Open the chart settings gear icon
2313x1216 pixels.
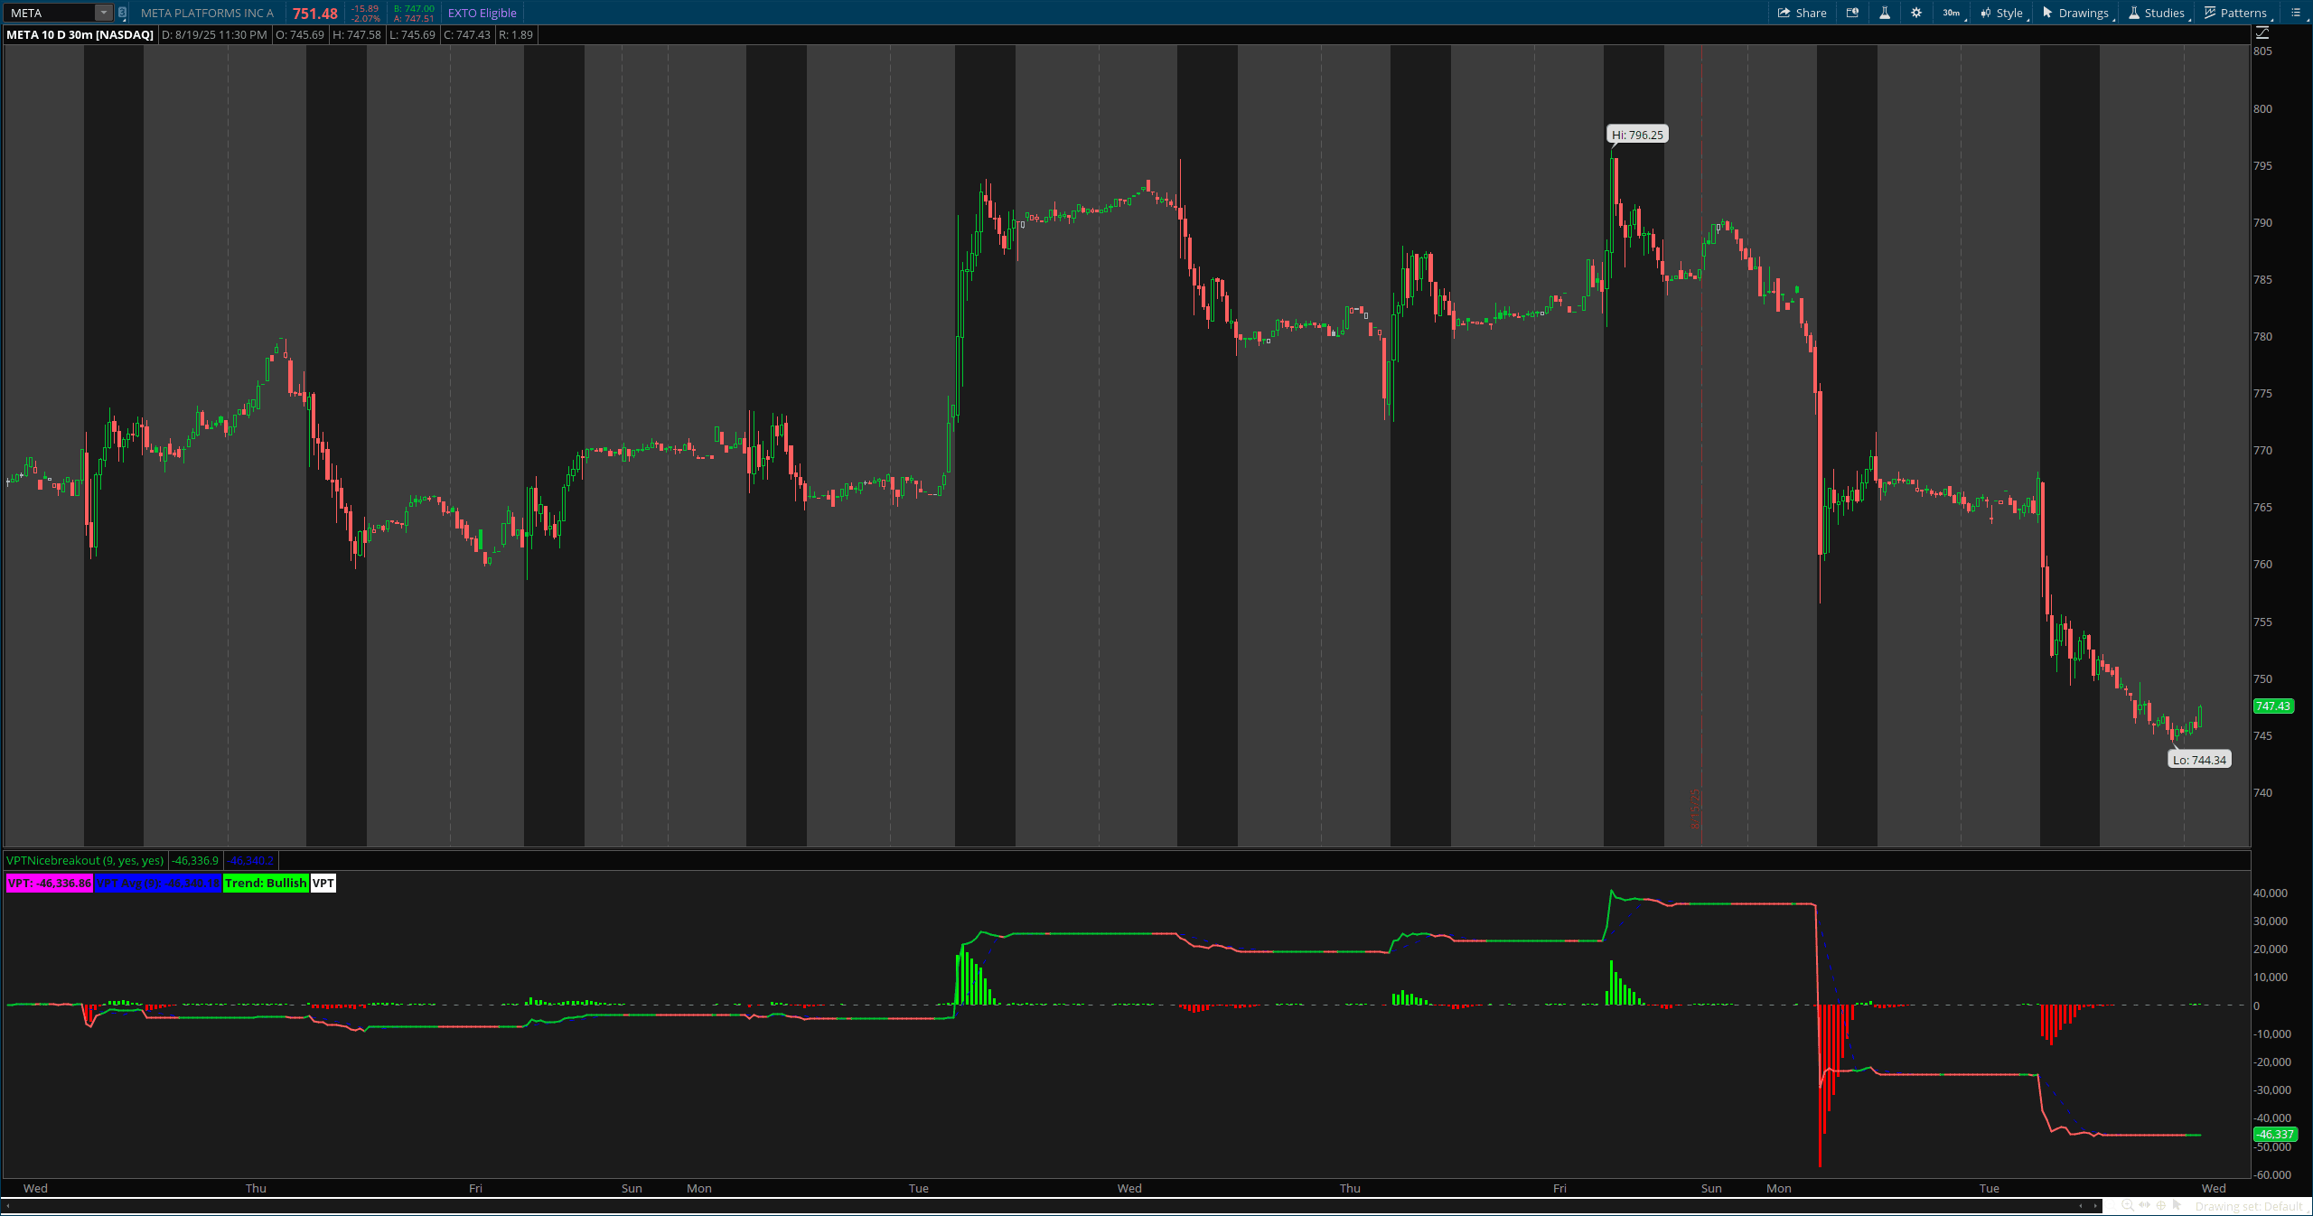(1916, 13)
